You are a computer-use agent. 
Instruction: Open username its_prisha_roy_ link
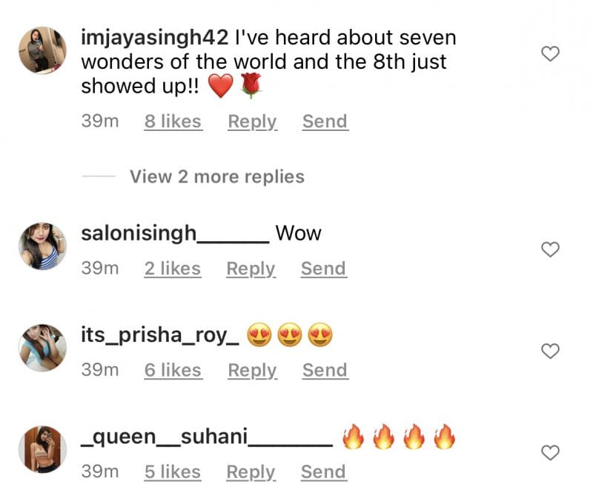pyautogui.click(x=160, y=336)
